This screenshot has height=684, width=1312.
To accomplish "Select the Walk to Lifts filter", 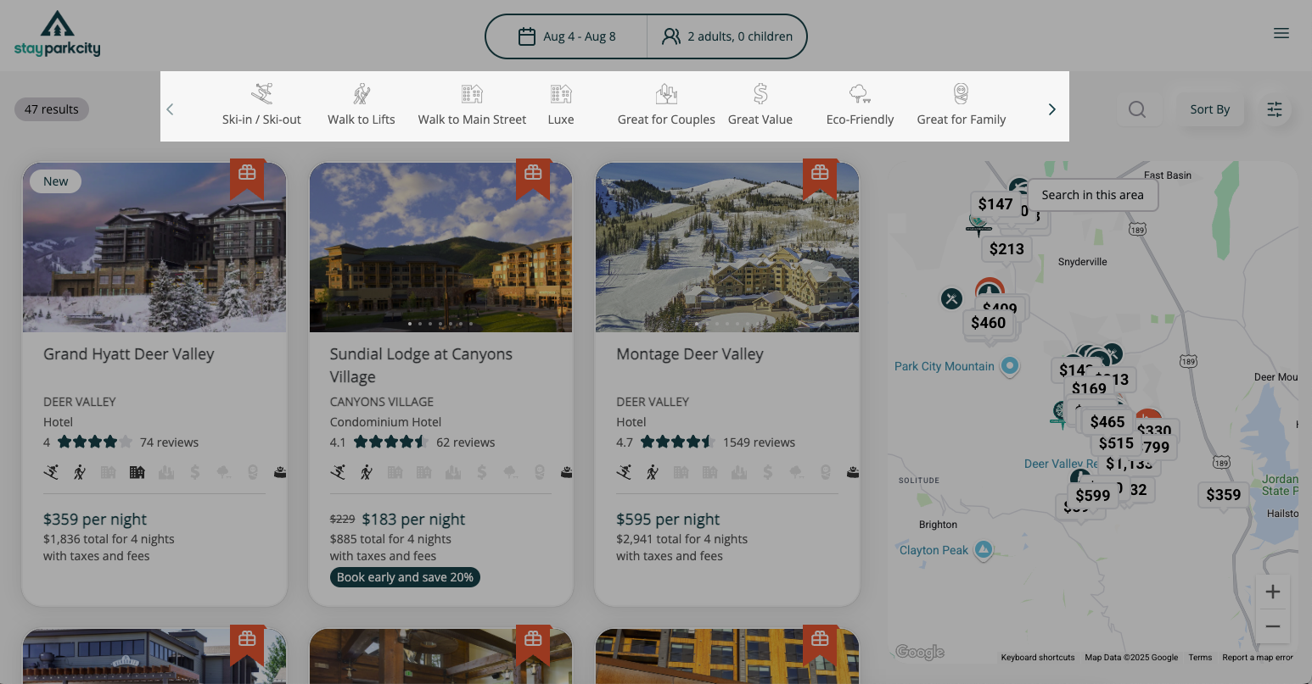I will (362, 106).
